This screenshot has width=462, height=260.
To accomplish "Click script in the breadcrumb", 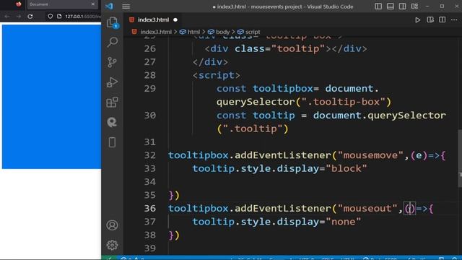I will point(253,32).
